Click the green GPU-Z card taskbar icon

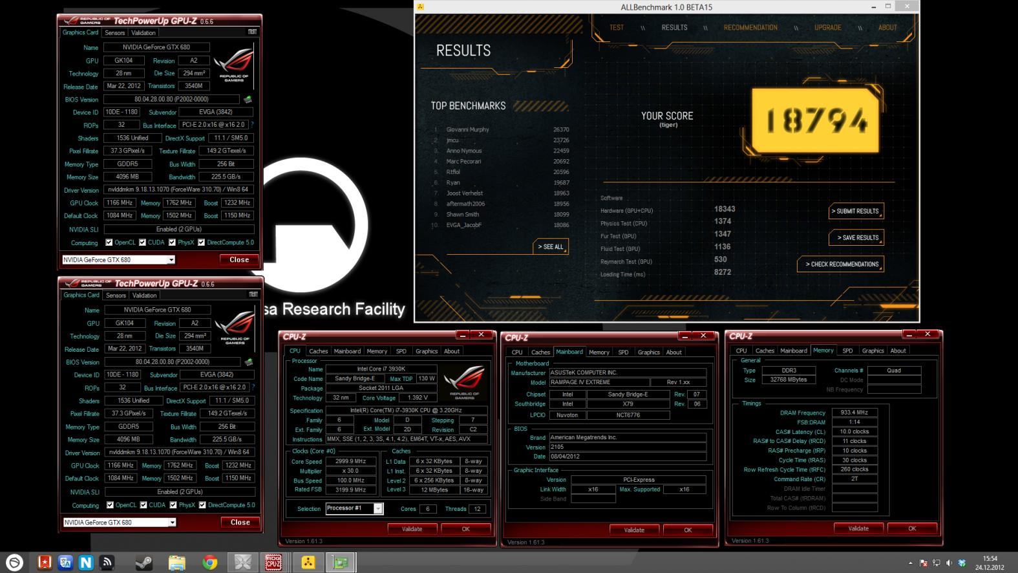[x=341, y=562]
